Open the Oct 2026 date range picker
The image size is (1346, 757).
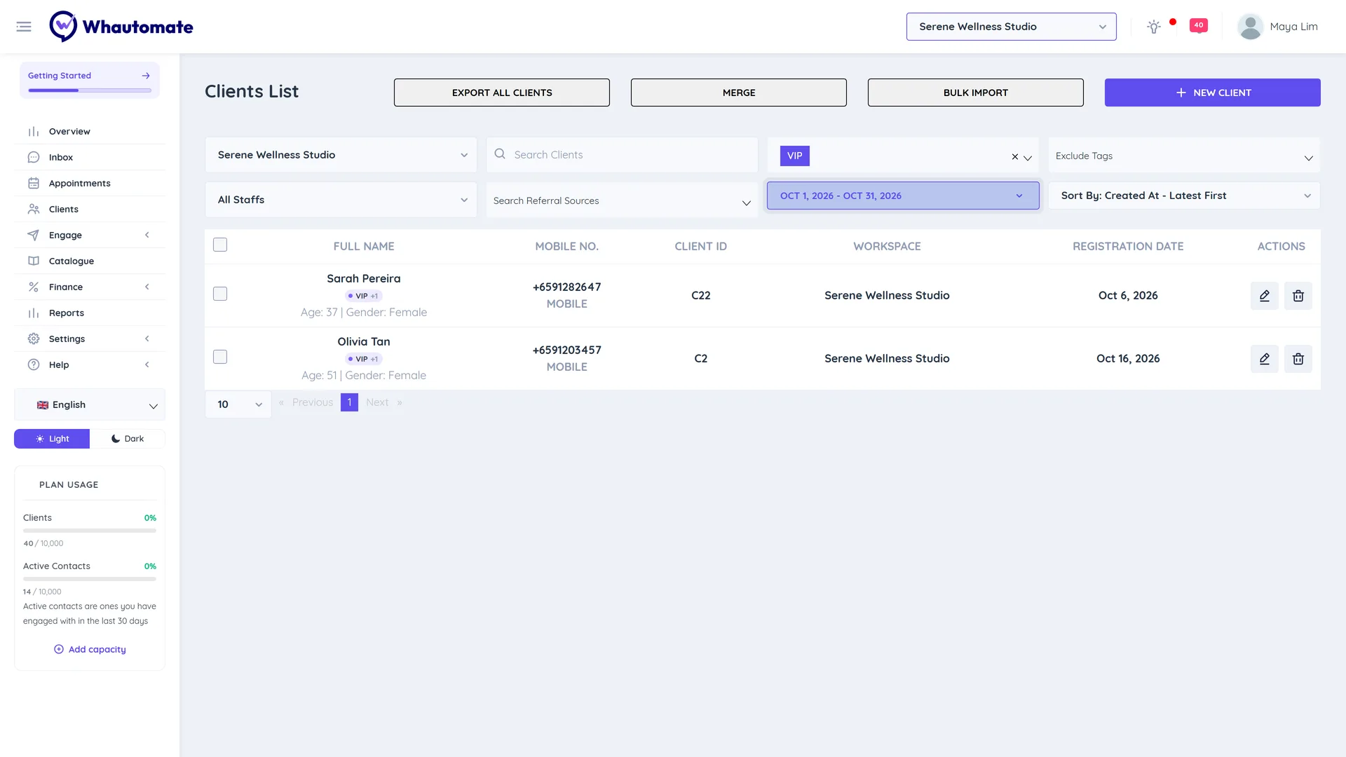903,196
